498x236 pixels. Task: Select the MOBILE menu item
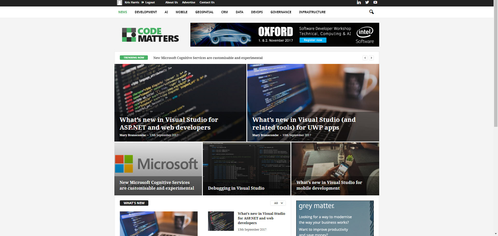click(182, 12)
